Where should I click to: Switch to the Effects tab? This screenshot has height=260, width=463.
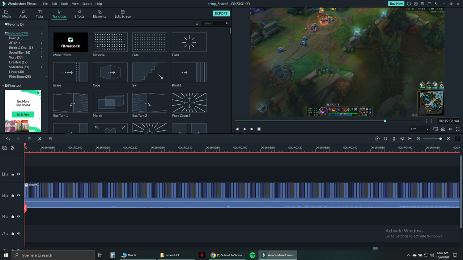[79, 14]
